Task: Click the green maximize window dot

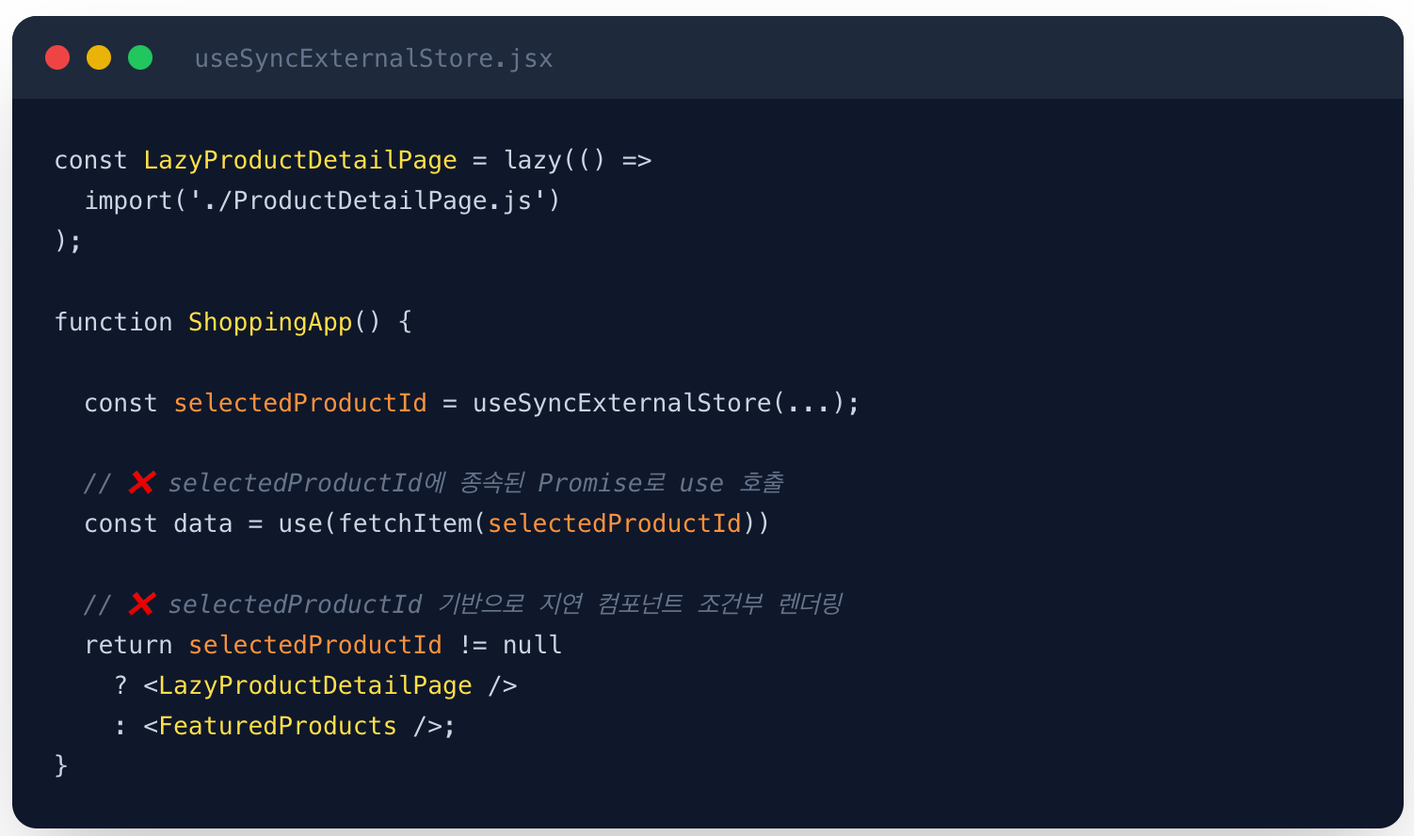Action: coord(140,57)
